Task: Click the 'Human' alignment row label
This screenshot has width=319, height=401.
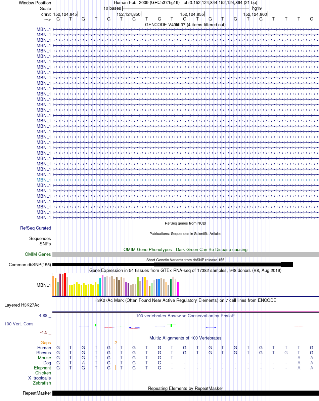Action: [x=44, y=348]
